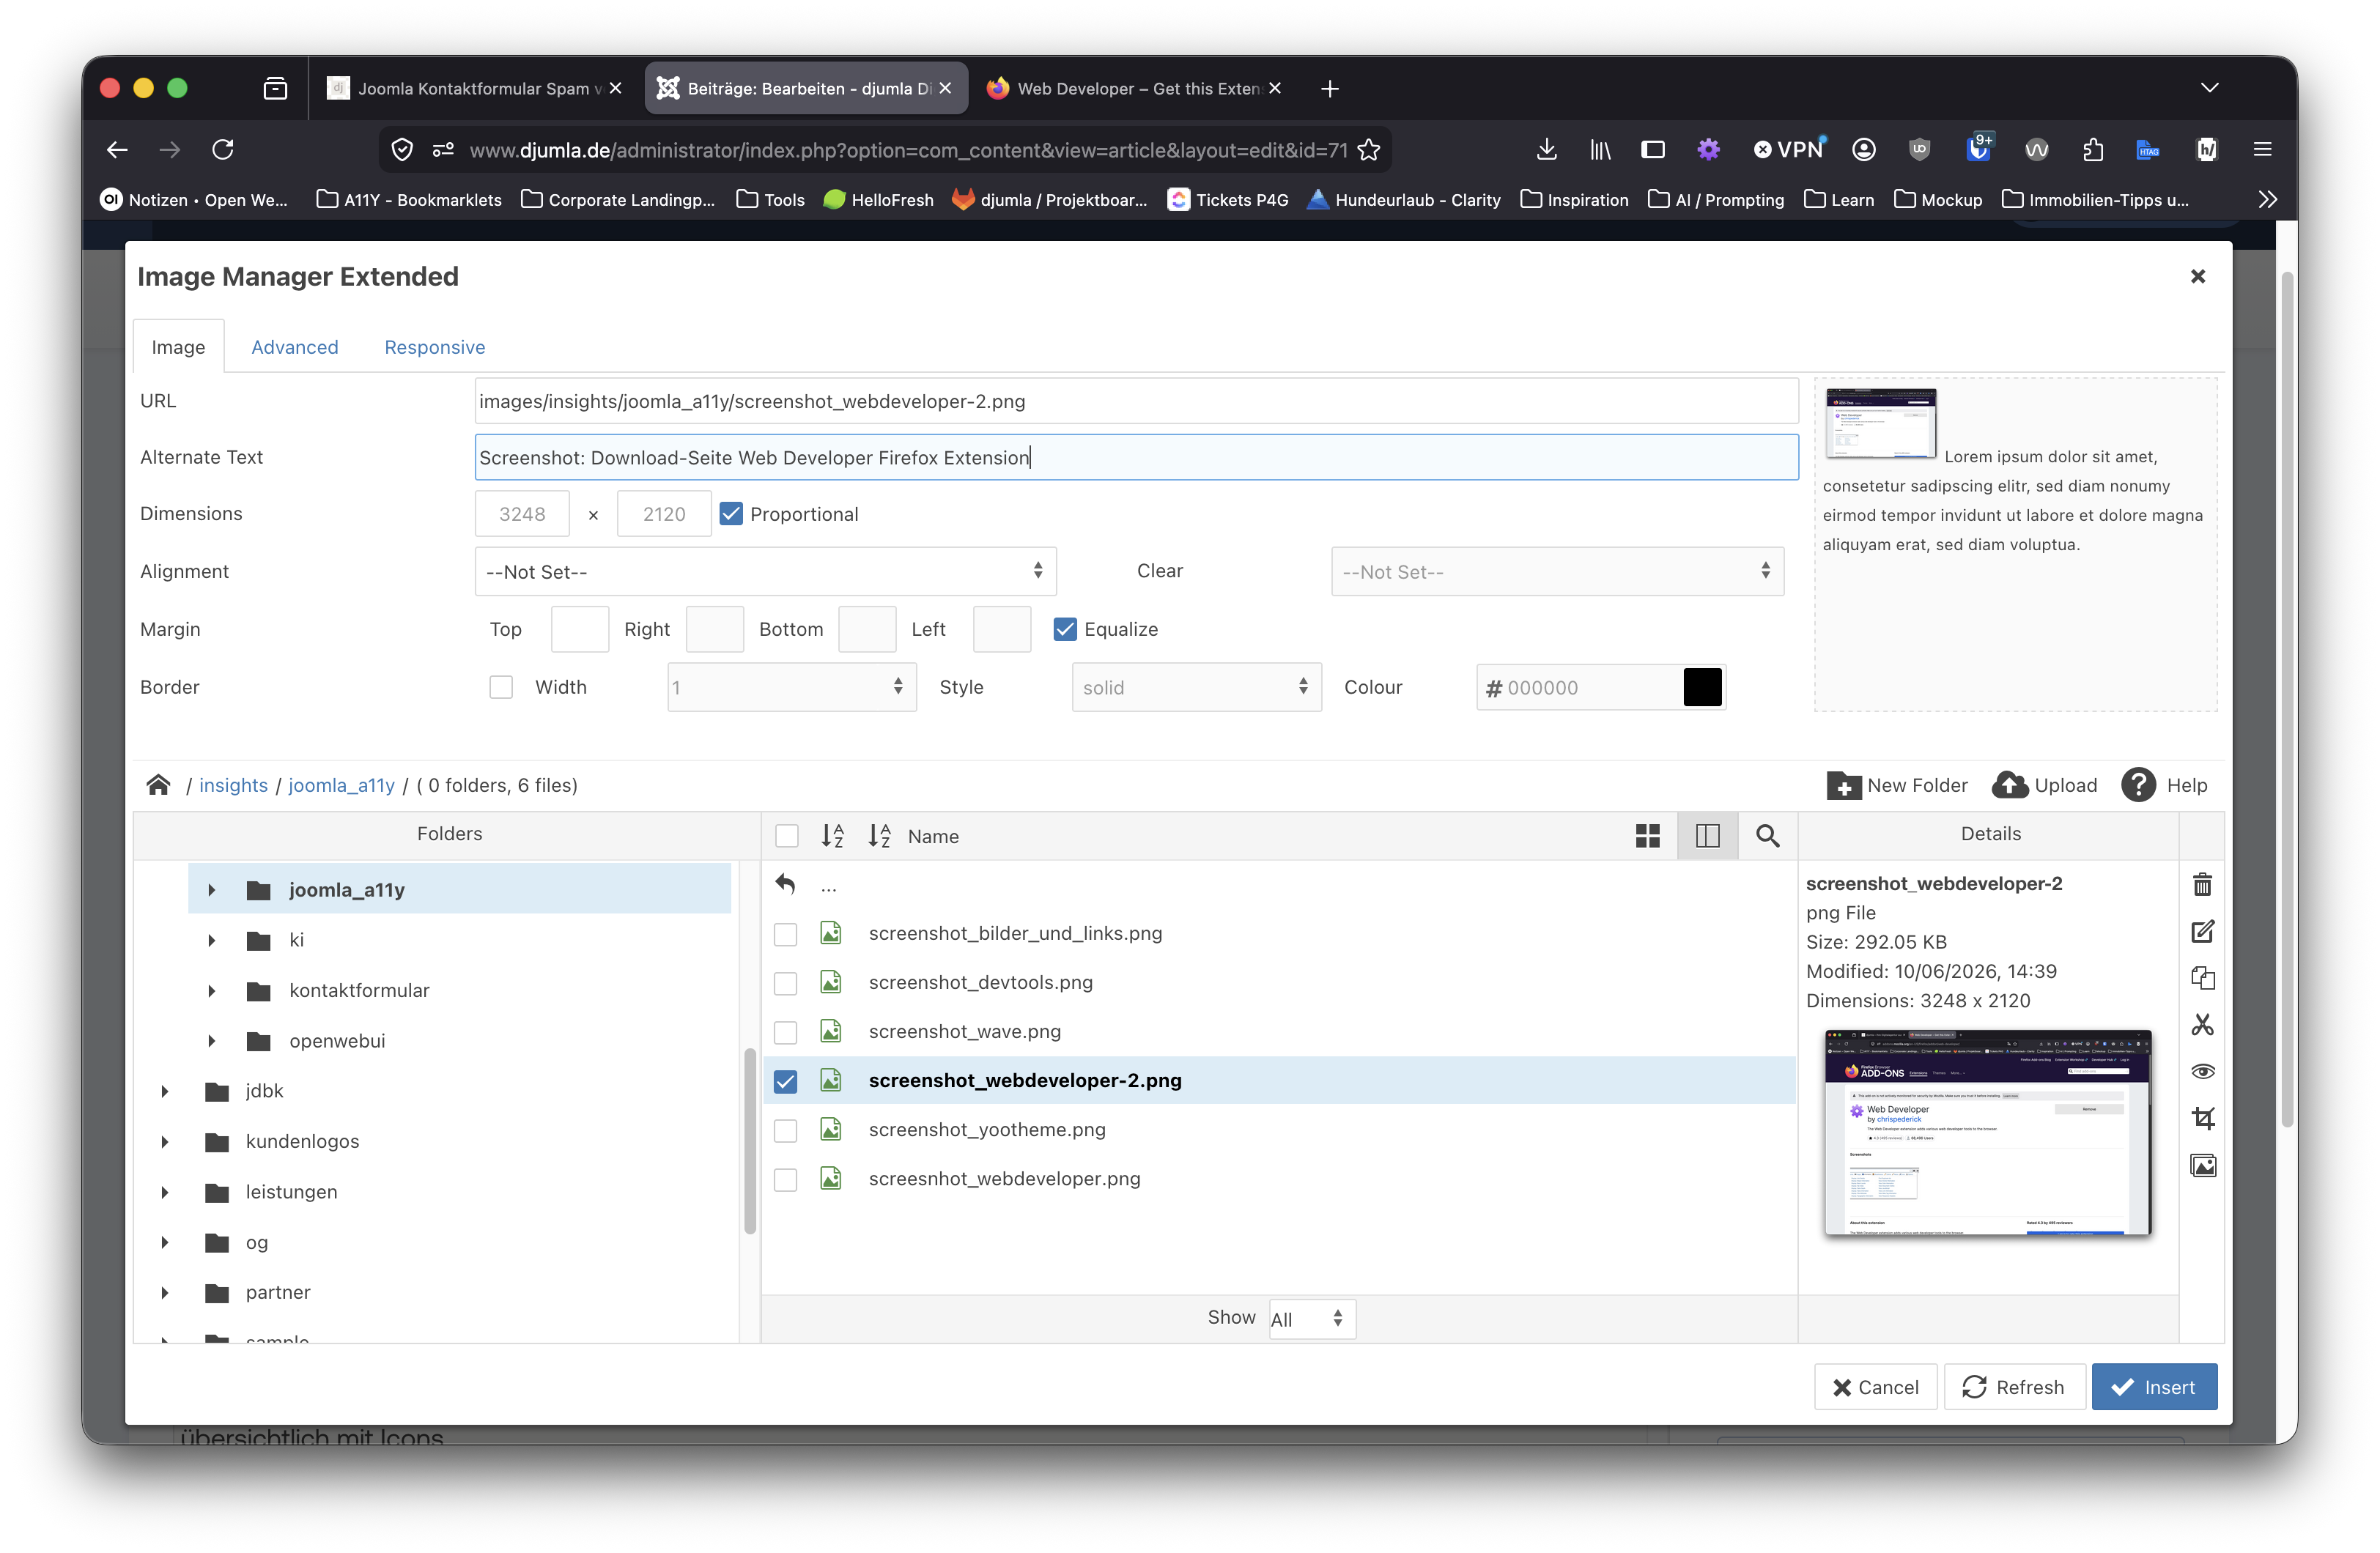Expand the partner folder arrow
Image resolution: width=2380 pixels, height=1553 pixels.
(165, 1292)
